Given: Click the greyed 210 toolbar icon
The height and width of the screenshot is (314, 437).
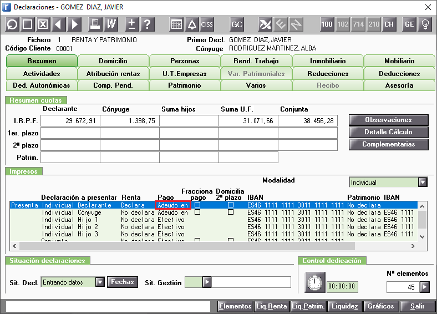Looking at the screenshot, I should coord(374,24).
